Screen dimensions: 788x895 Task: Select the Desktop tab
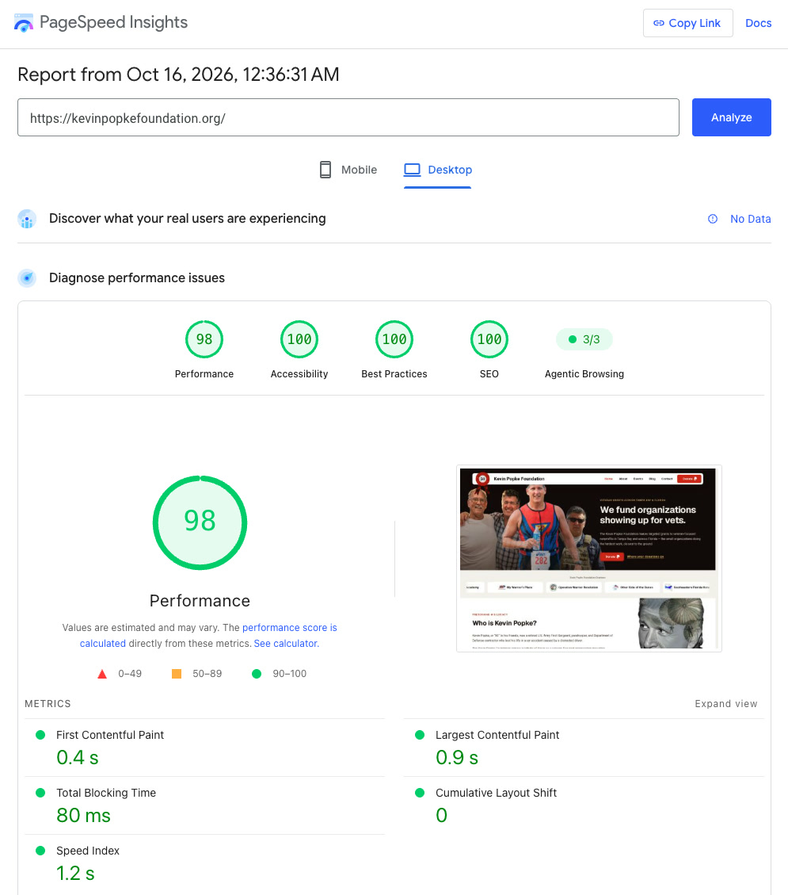(438, 170)
